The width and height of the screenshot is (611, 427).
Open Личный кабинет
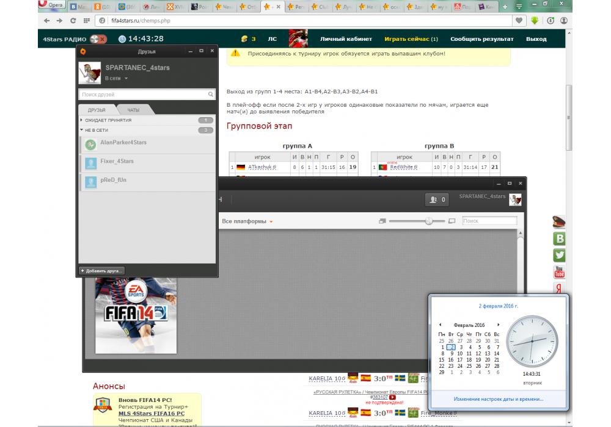[x=346, y=39]
